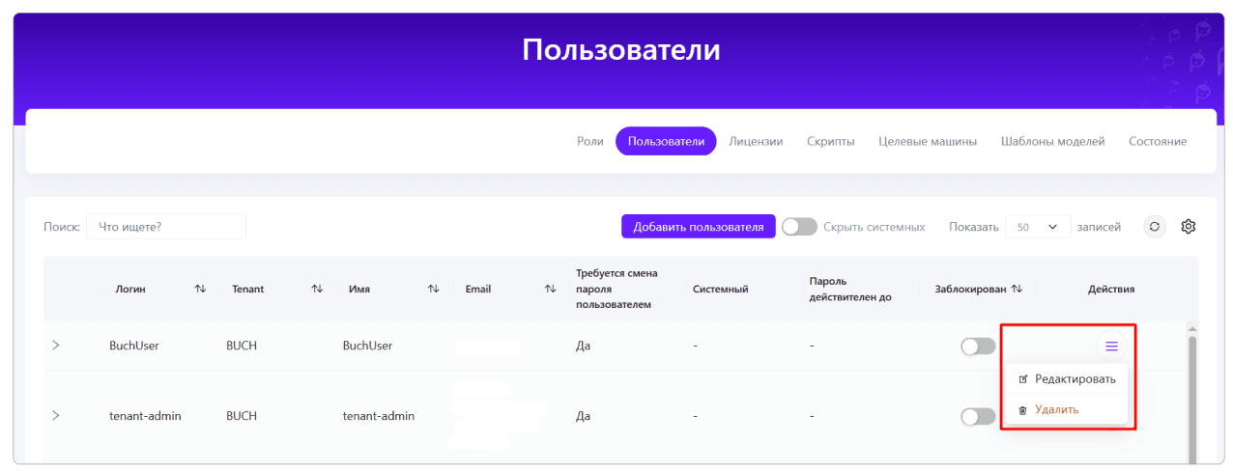Viewport: 1233px width, 472px height.
Task: Open the Лицензии tab
Action: click(x=756, y=141)
